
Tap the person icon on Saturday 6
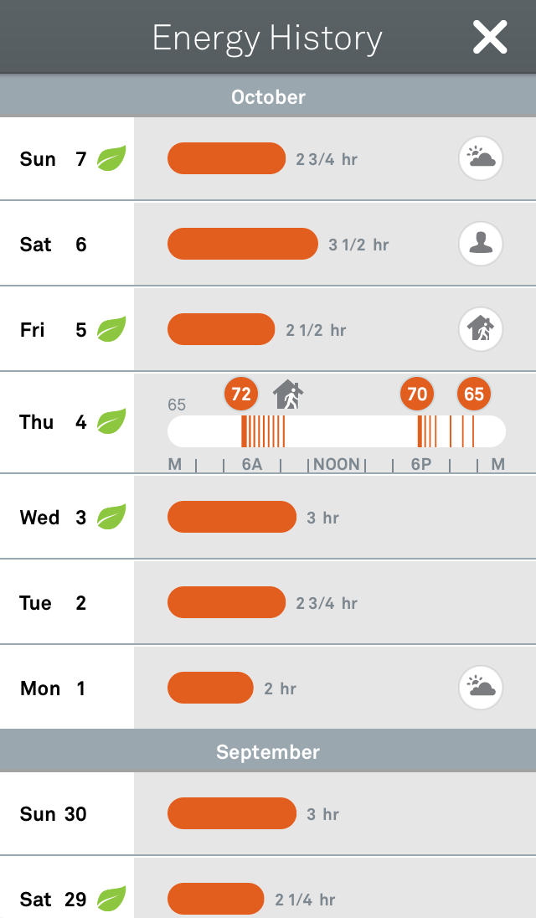click(x=481, y=244)
